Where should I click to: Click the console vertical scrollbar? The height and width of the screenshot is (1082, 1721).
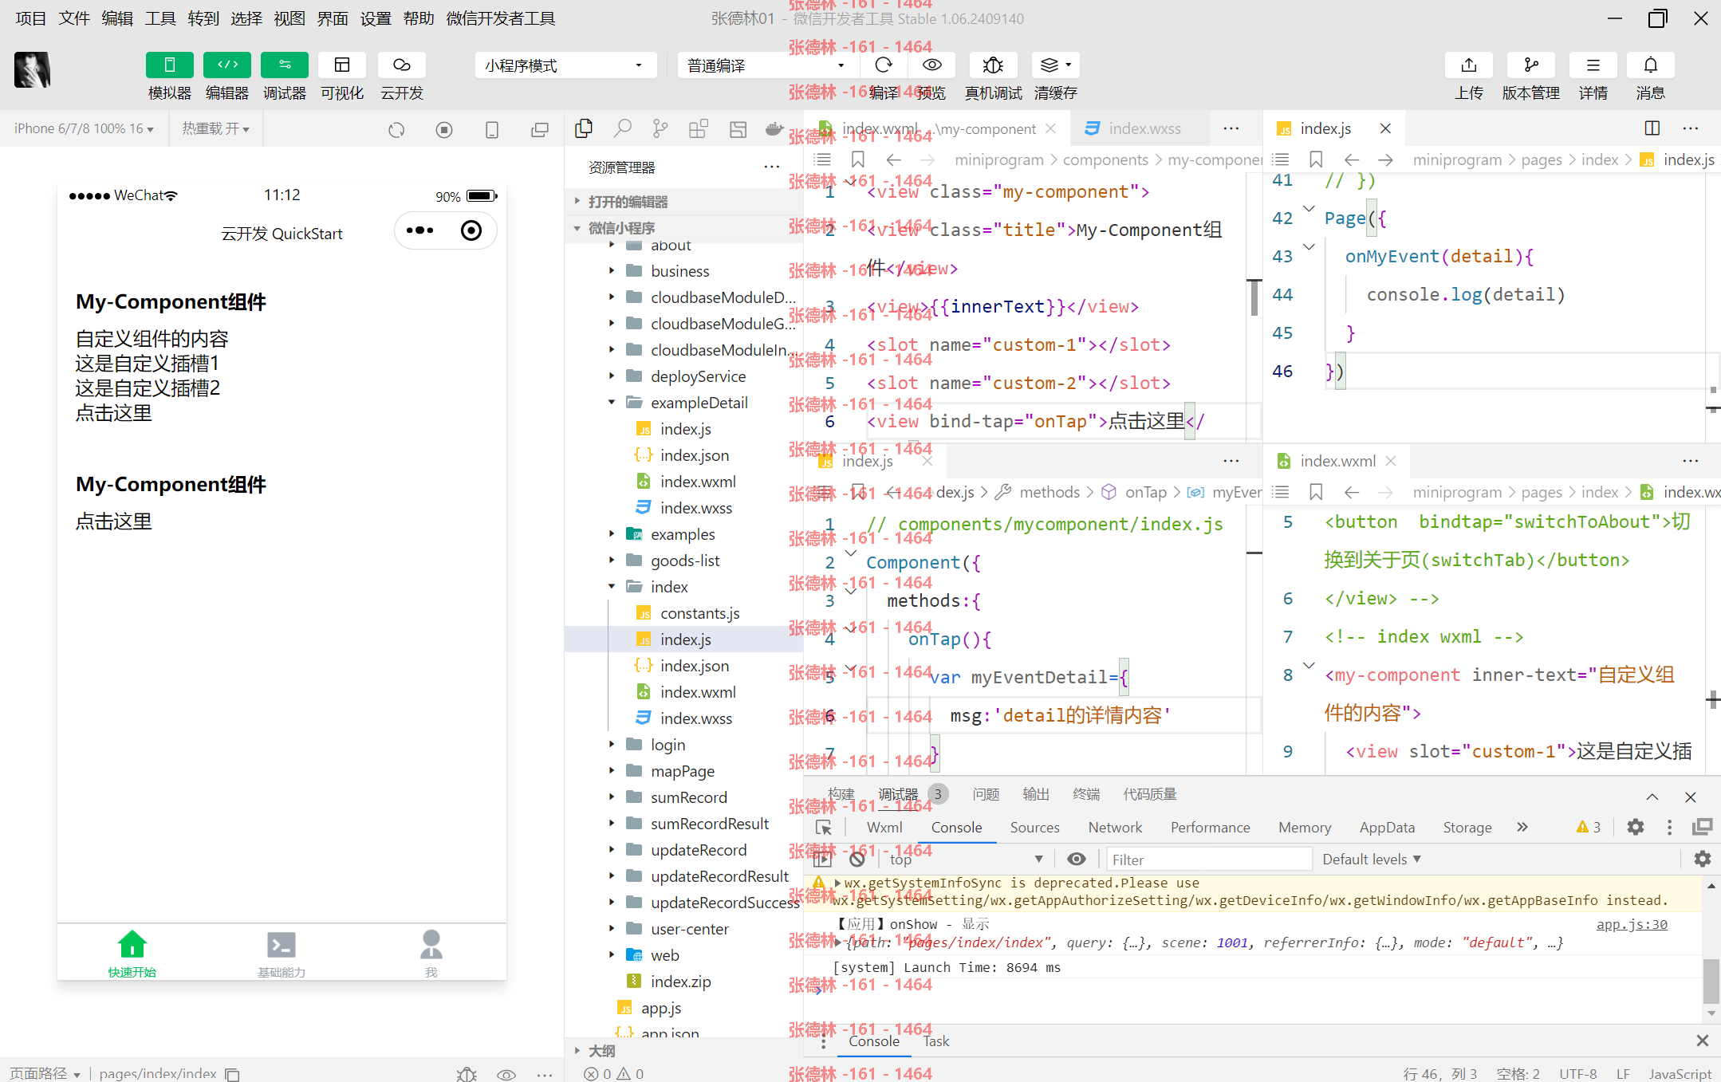[x=1711, y=981]
